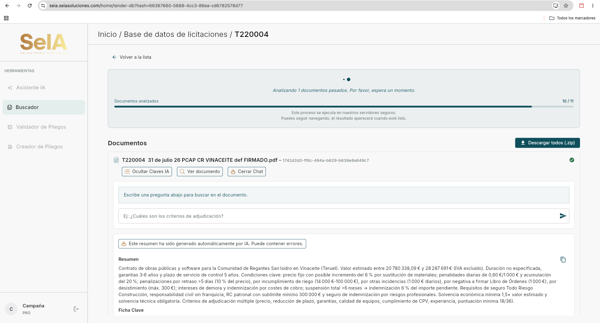Click Descargar todos (.zip) button

pos(547,143)
